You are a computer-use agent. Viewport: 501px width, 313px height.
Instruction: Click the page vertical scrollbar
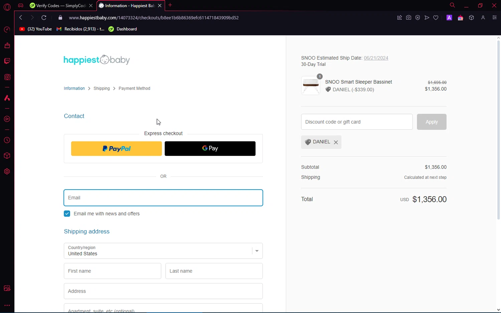[x=498, y=129]
